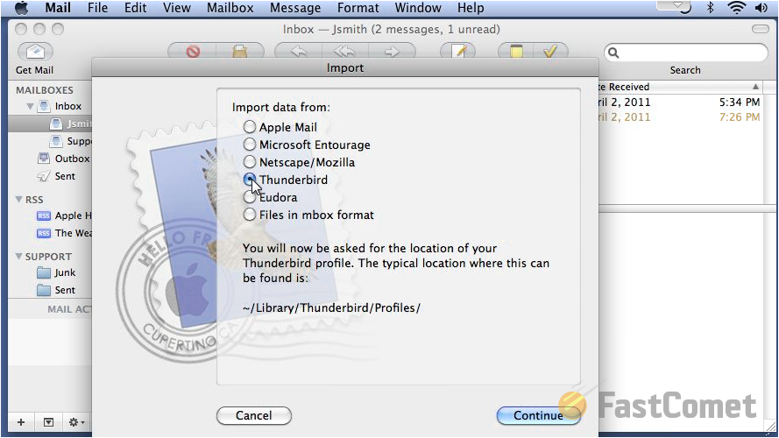Open the Message menu
Viewport: 779px width, 438px height.
295,8
